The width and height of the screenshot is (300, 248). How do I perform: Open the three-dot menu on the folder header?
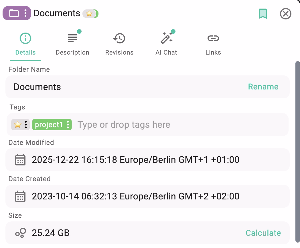(25, 13)
